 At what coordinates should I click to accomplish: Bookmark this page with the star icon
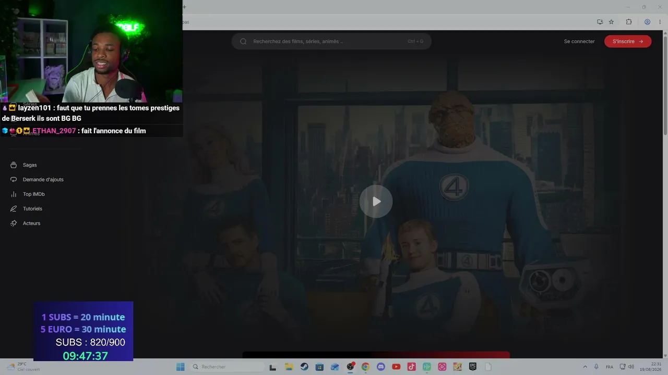611,22
